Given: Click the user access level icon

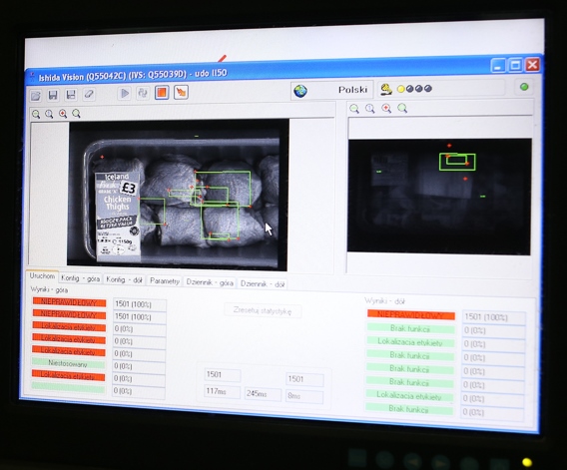Looking at the screenshot, I should 386,89.
